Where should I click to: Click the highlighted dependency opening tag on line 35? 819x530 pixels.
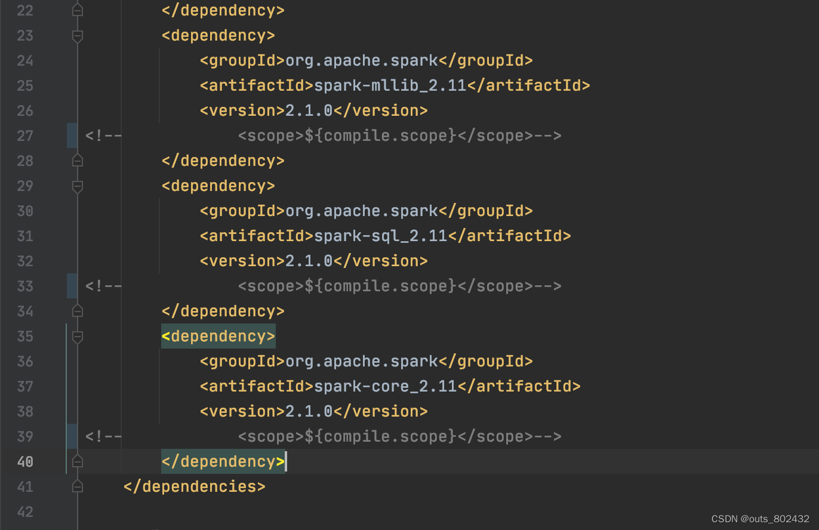[218, 336]
